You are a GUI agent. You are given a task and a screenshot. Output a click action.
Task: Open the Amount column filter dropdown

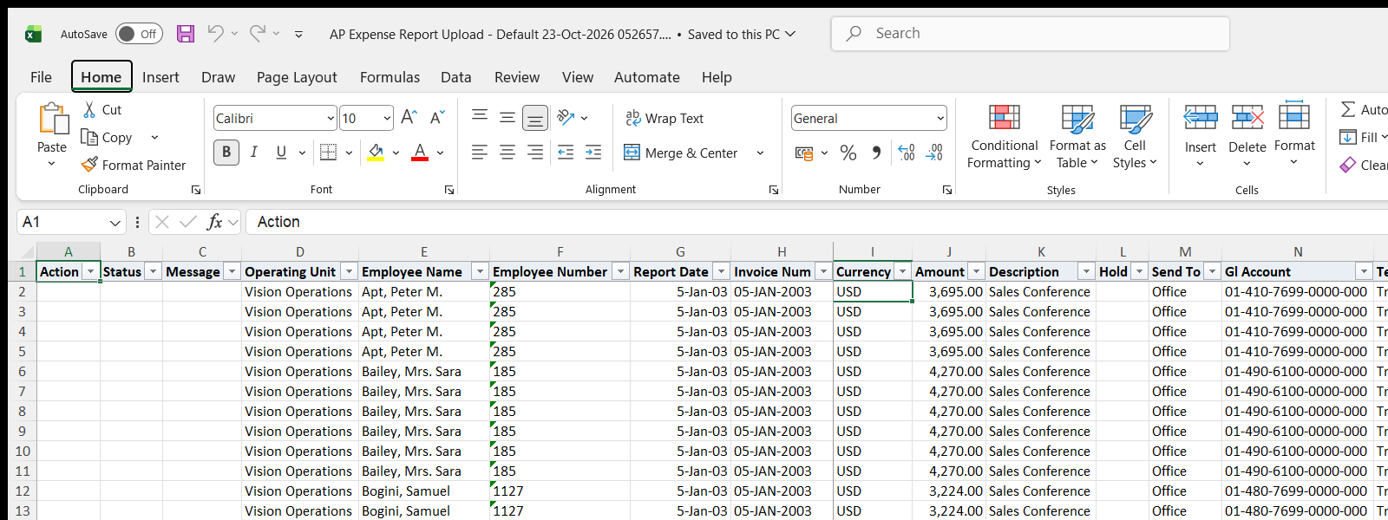point(976,271)
